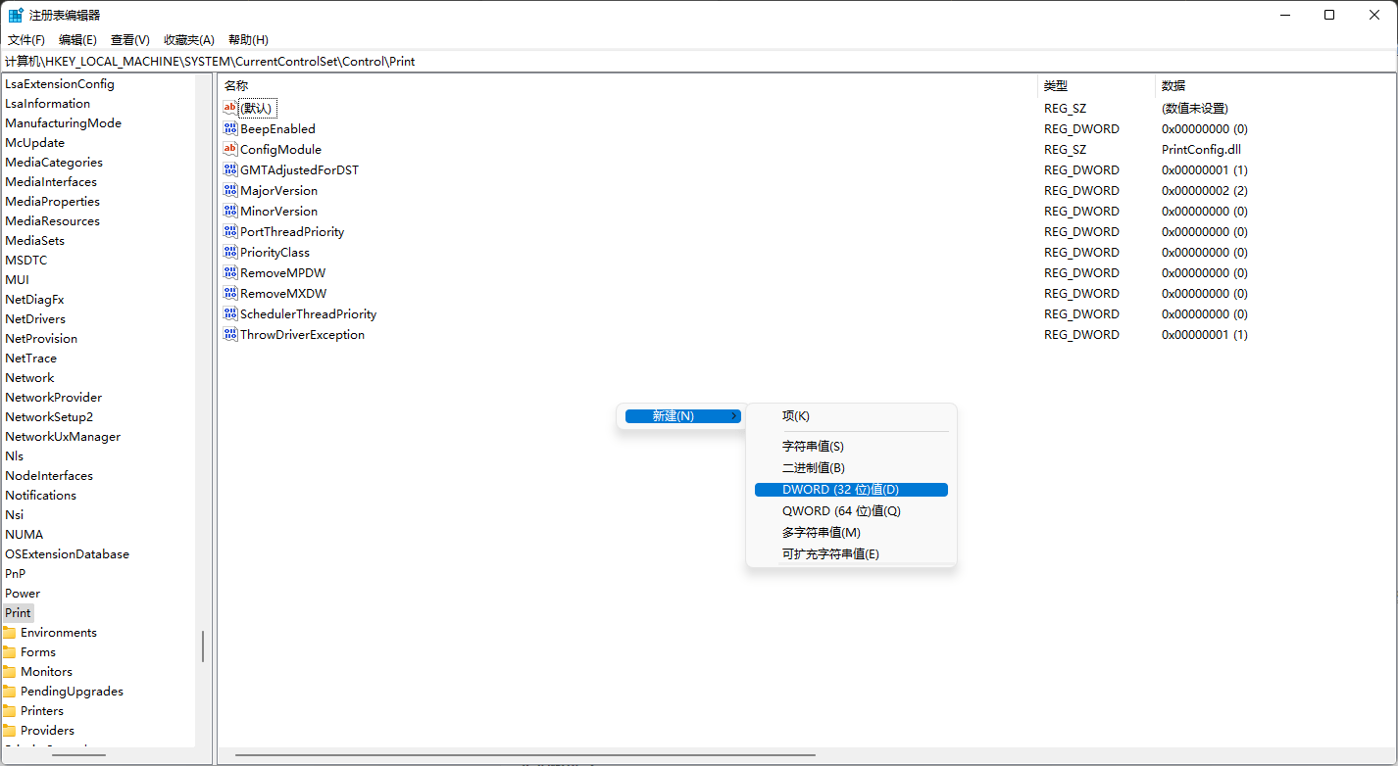
Task: Click the ThrowDriverException value name
Action: (x=302, y=334)
